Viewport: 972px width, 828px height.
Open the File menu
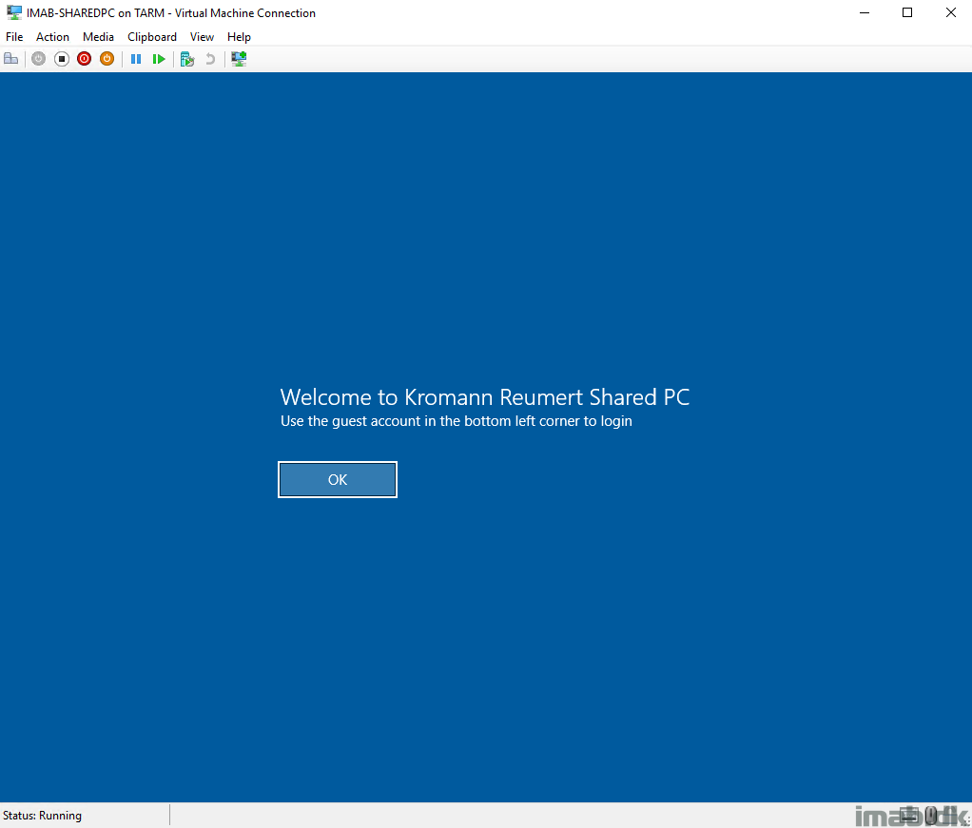tap(14, 36)
